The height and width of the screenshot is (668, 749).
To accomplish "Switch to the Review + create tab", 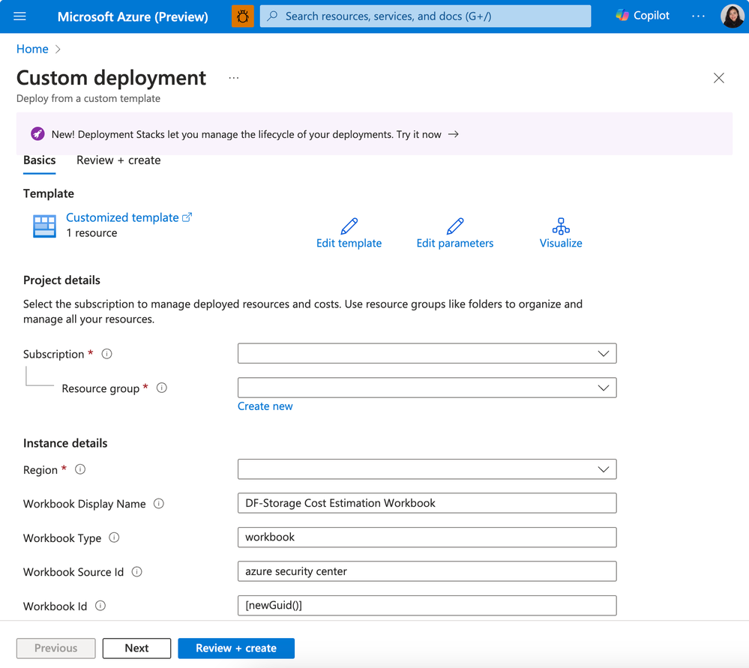I will (x=118, y=160).
